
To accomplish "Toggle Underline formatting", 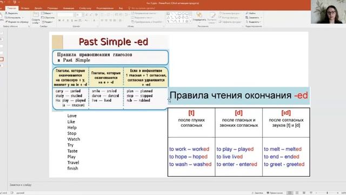I will [x=68, y=21].
